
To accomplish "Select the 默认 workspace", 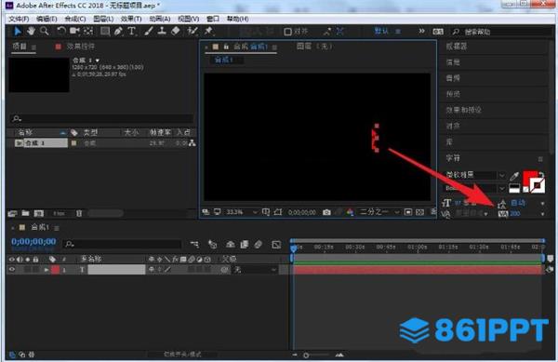I will [x=381, y=32].
